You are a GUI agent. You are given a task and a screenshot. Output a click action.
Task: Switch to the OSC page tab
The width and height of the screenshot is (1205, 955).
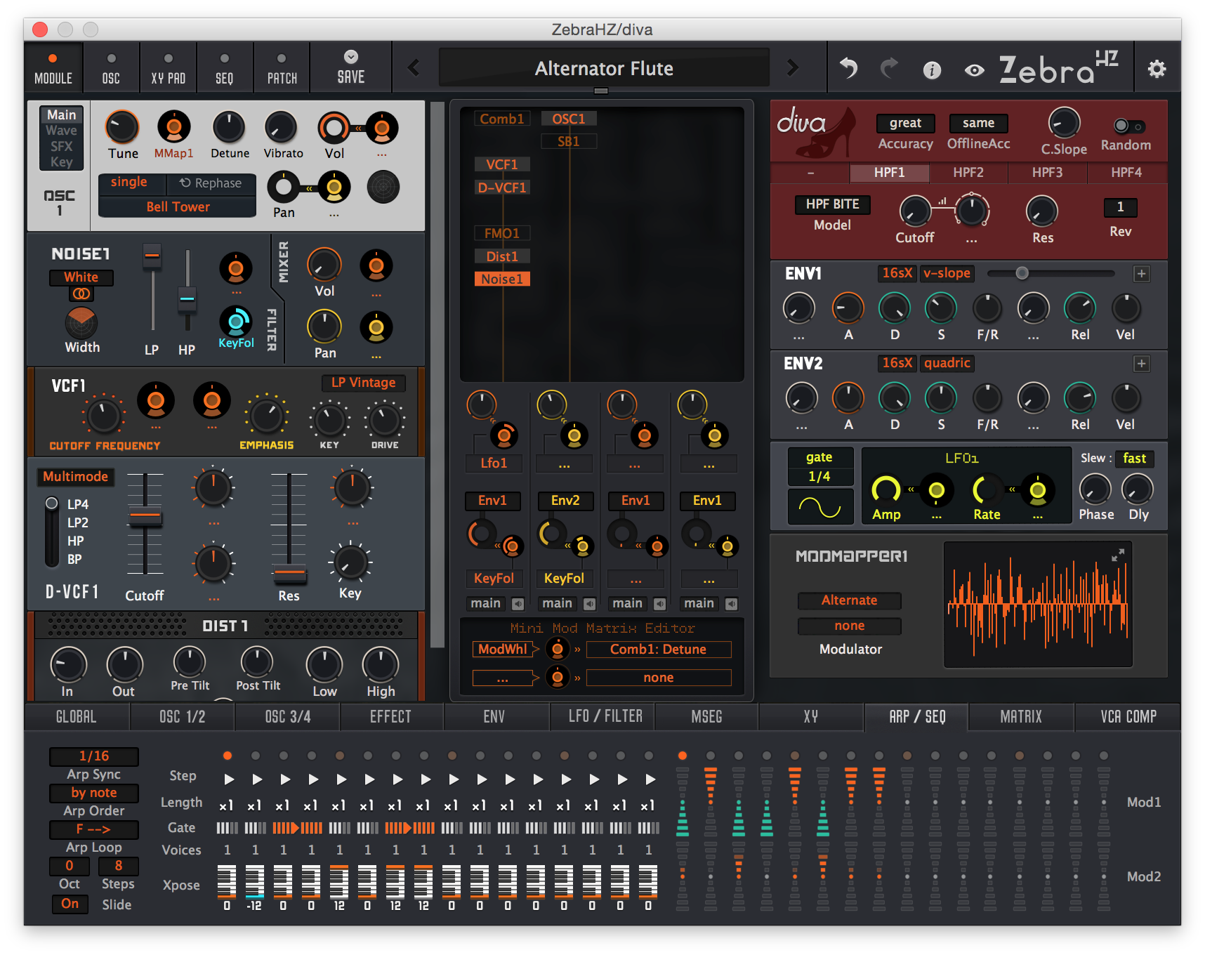pyautogui.click(x=111, y=68)
